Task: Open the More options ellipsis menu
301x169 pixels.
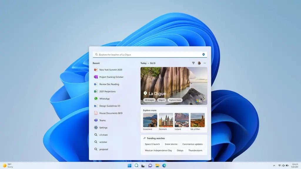Action: (205, 63)
